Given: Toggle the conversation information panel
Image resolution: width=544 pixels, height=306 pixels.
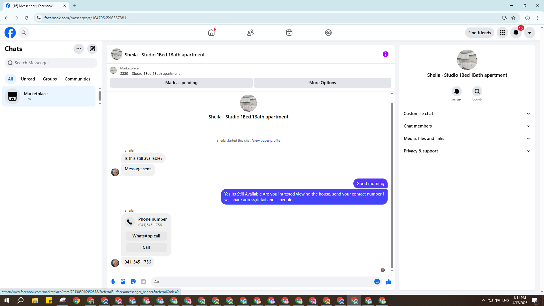Looking at the screenshot, I should point(385,54).
